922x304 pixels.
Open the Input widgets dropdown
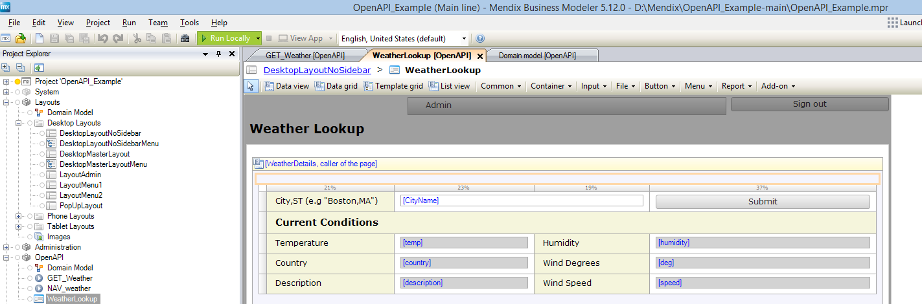(594, 86)
